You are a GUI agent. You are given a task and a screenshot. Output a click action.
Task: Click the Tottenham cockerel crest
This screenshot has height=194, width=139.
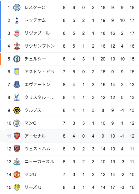pyautogui.click(x=17, y=20)
